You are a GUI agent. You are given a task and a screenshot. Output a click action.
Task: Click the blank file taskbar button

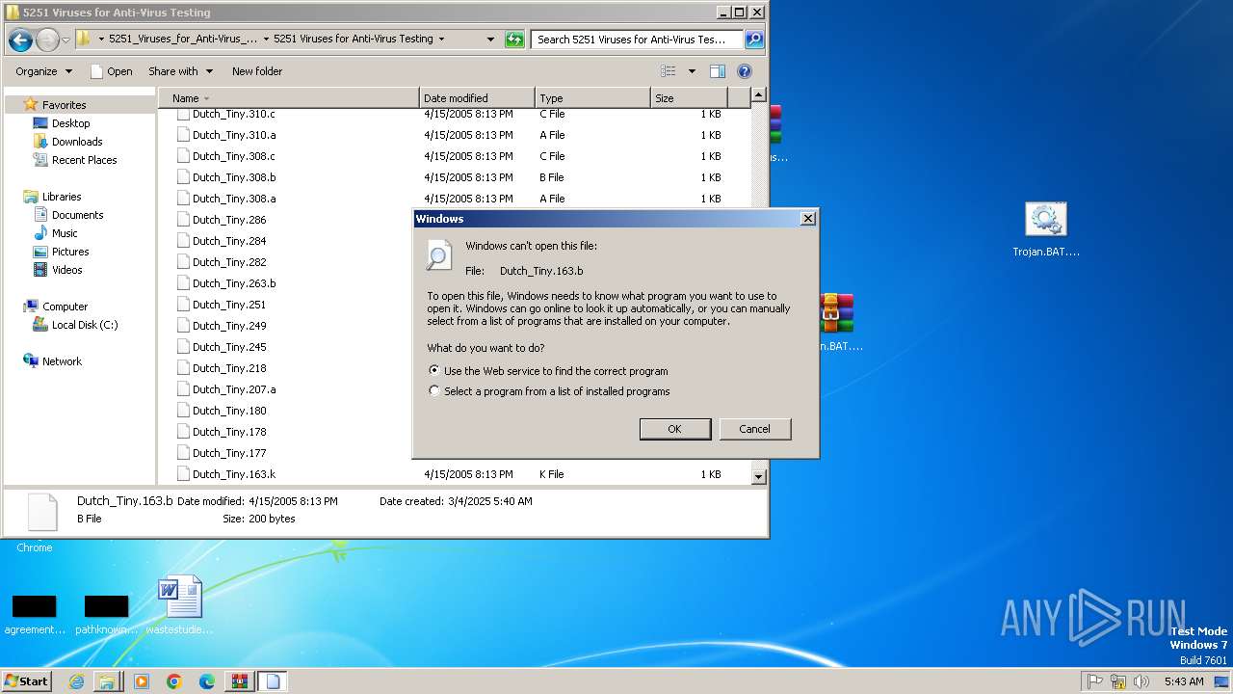coord(273,681)
